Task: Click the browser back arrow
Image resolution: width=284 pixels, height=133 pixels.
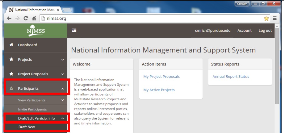Action: 9,18
